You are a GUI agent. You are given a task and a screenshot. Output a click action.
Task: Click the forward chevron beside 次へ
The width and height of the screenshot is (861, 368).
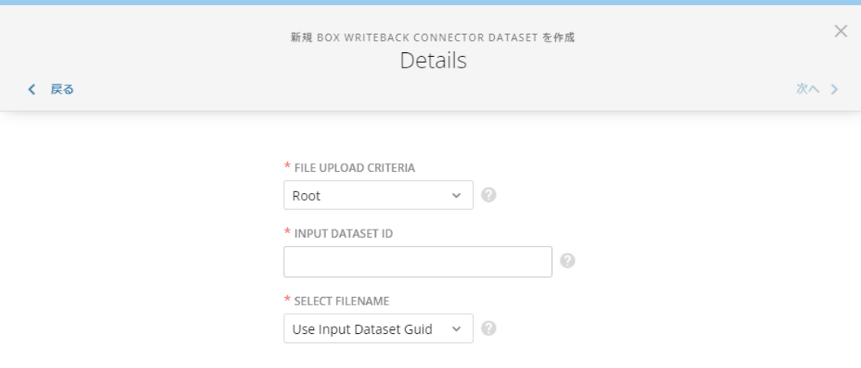click(x=834, y=90)
